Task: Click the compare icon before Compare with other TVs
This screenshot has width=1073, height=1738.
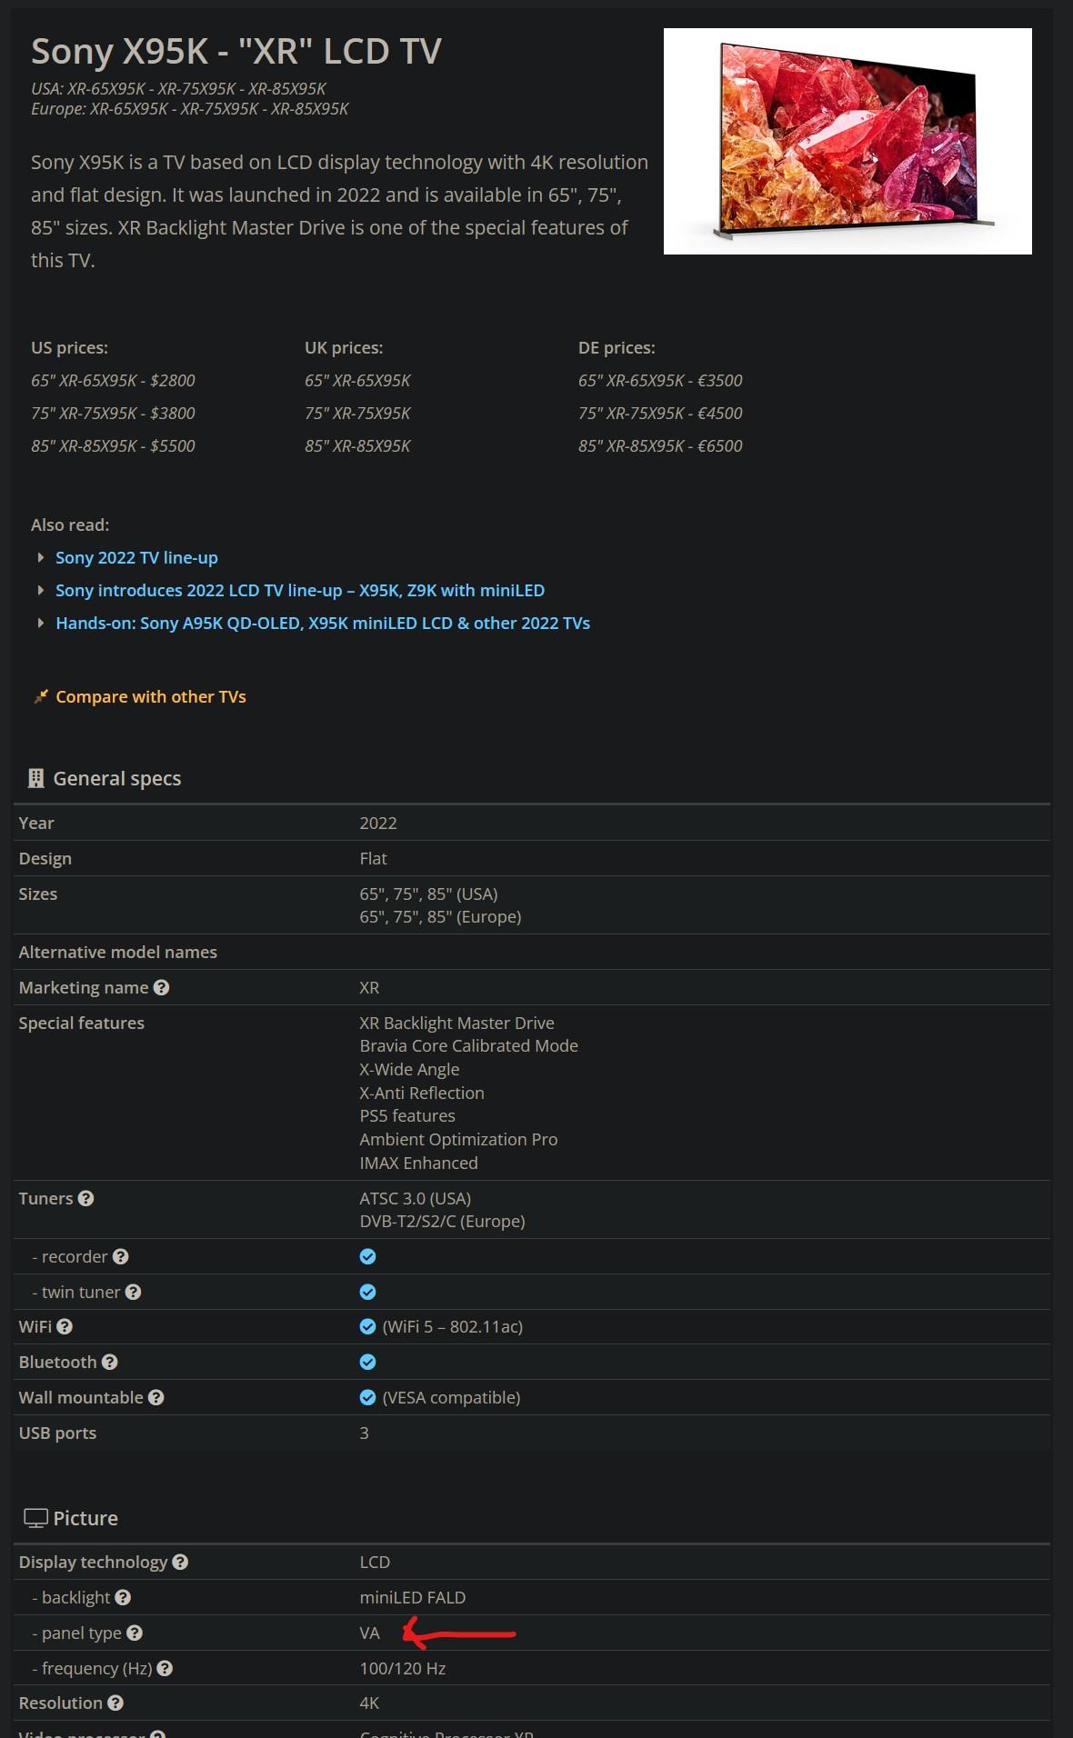Action: 41,696
